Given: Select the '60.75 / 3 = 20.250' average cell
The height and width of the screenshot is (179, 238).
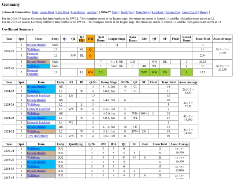Looking at the screenshot, I should coord(223,68).
